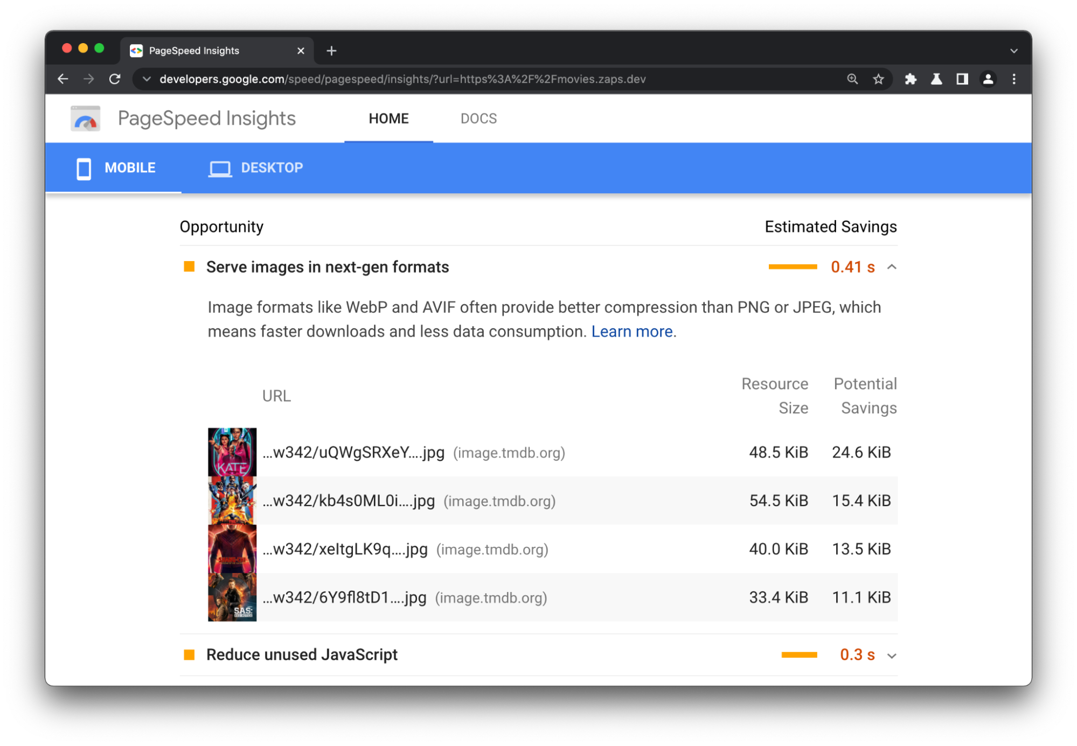
Task: Click the PageSpeed Insights speedometer logo
Action: [85, 118]
